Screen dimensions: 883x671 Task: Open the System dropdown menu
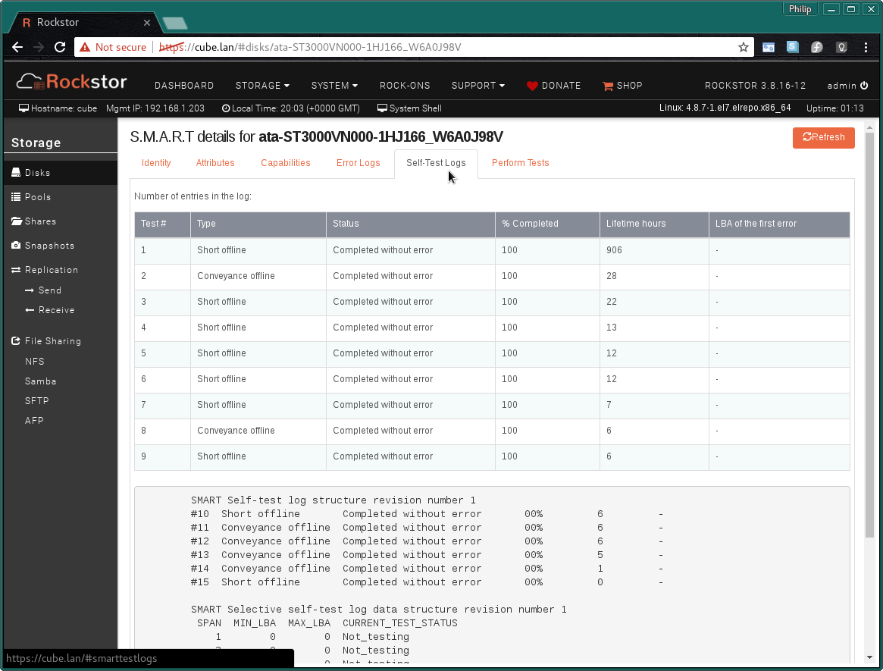(334, 86)
